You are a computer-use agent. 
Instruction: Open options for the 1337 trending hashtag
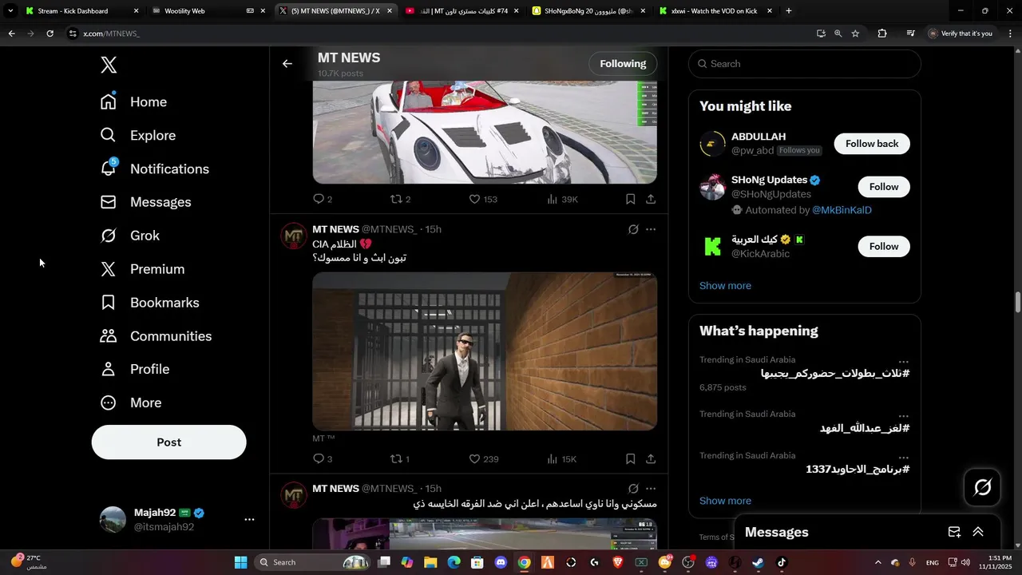tap(903, 458)
